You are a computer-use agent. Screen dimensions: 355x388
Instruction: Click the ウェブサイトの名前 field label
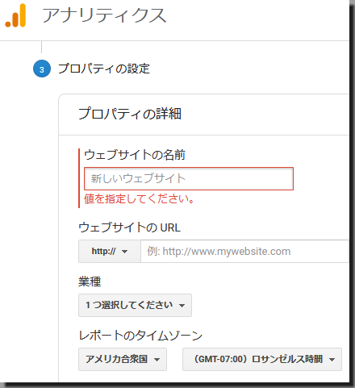(x=135, y=155)
